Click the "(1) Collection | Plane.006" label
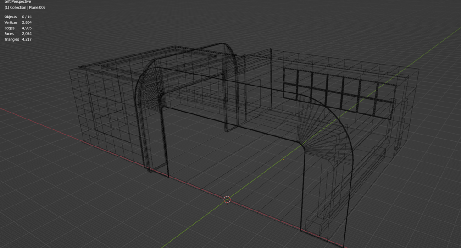This screenshot has height=248, width=461. click(25, 8)
